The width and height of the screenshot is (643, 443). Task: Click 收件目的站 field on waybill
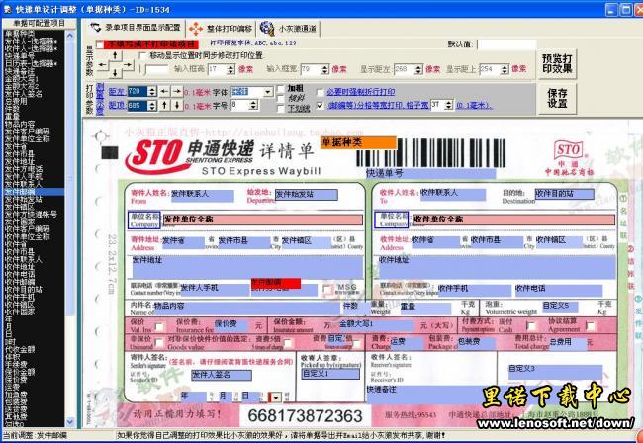point(564,194)
